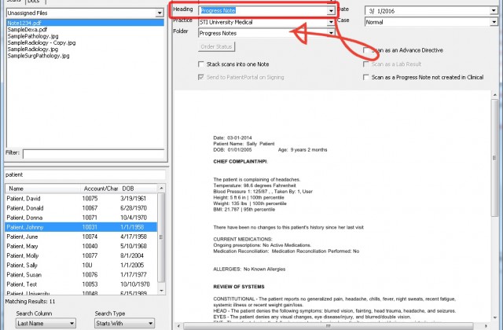Open the Folder dropdown list

(332, 33)
